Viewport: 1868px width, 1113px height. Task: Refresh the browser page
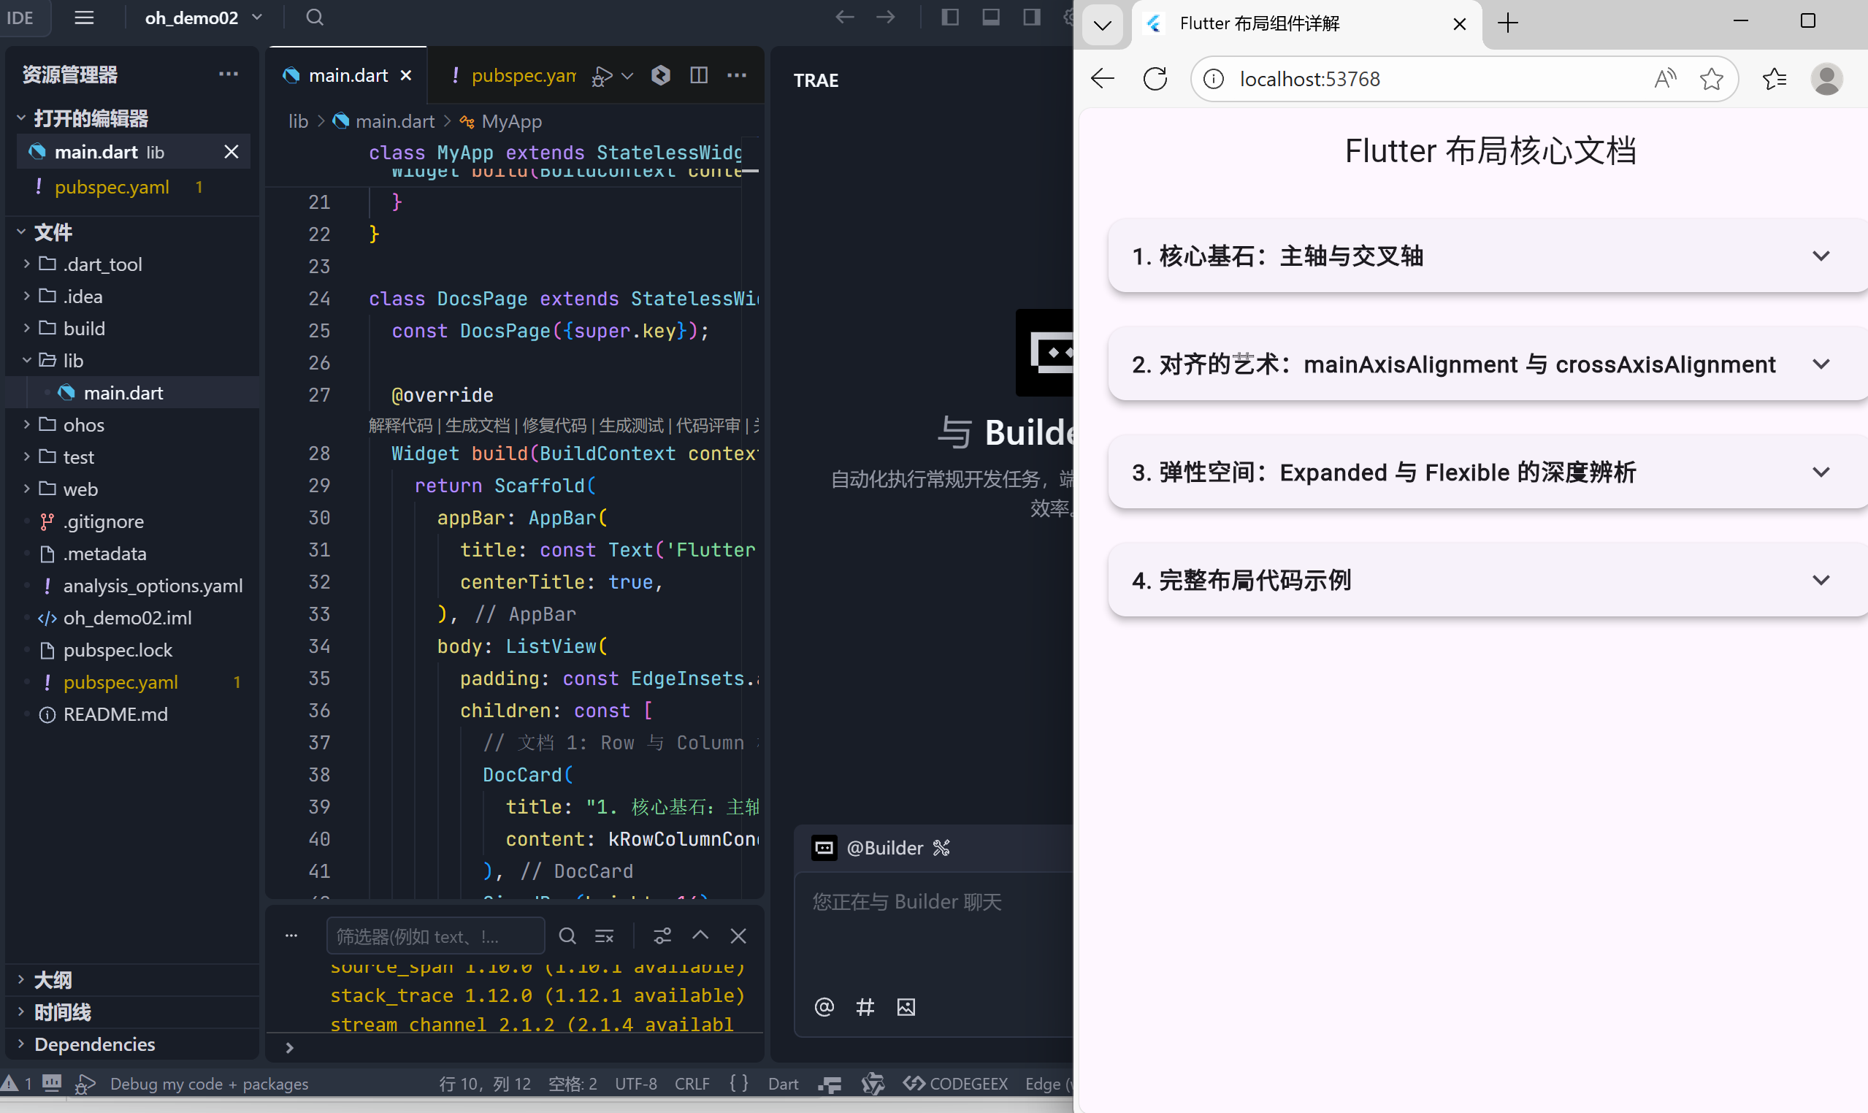click(1155, 79)
